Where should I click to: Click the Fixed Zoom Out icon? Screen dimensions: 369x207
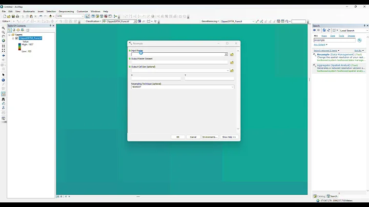point(3,50)
